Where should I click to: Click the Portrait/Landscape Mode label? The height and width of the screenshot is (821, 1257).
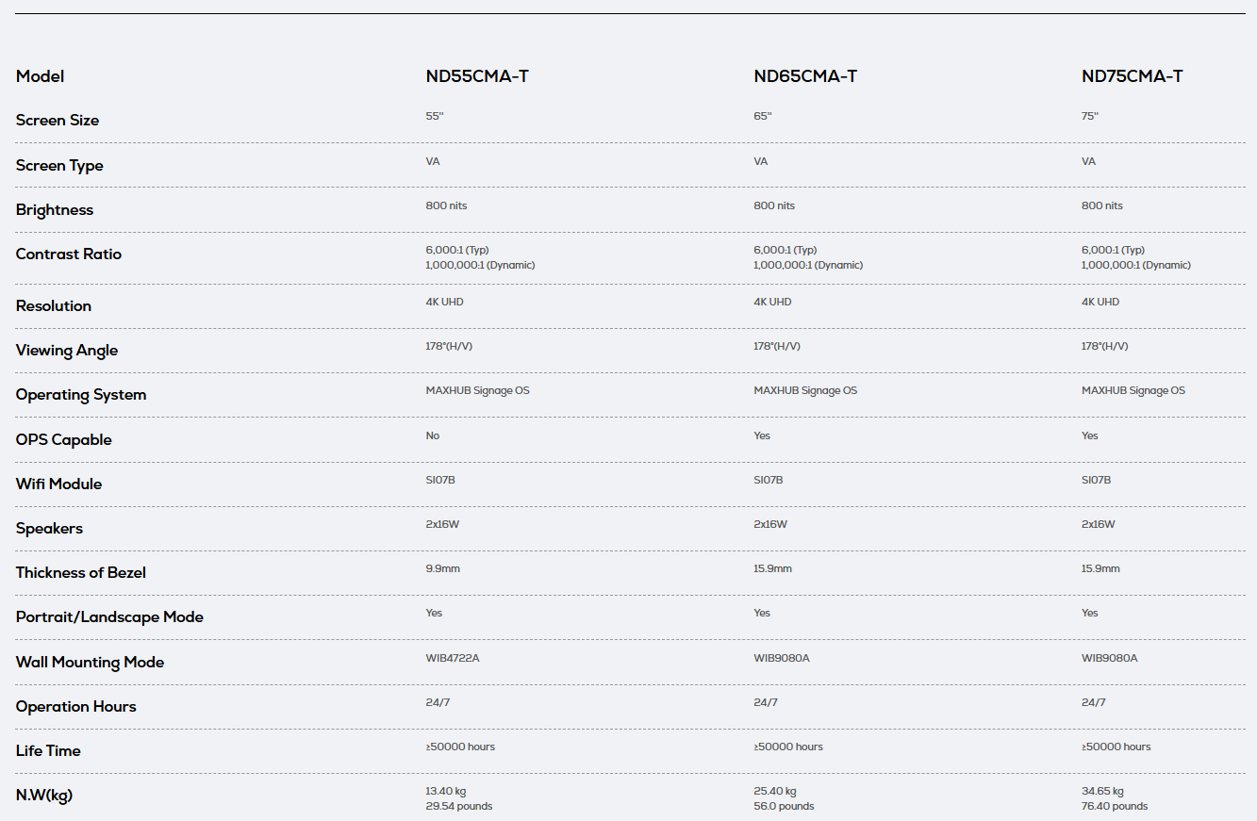point(109,617)
